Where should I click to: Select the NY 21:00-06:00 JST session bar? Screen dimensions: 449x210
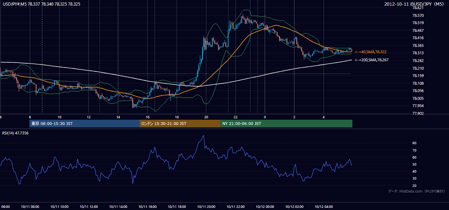(x=286, y=124)
